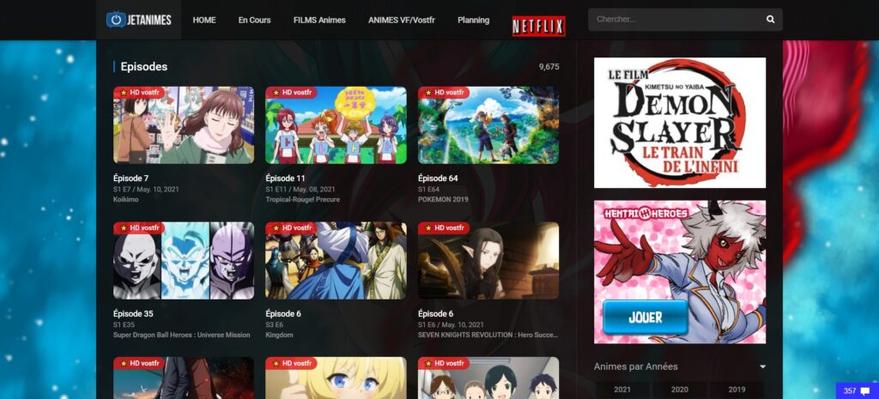
Task: Filter animes by year 2020
Action: (680, 390)
